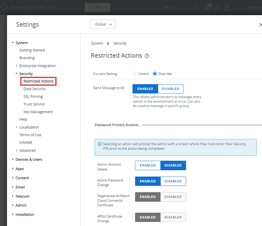Open Data Security settings
Viewport: 262px width, 226px height.
pos(34,89)
